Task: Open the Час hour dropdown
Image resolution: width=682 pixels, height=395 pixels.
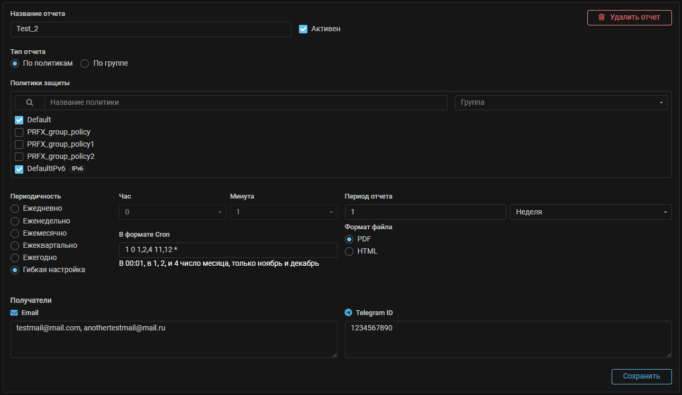Action: coord(172,212)
